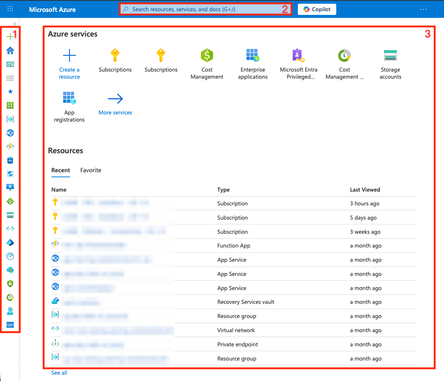The image size is (444, 381).
Task: Click the Copilot button
Action: 317,9
